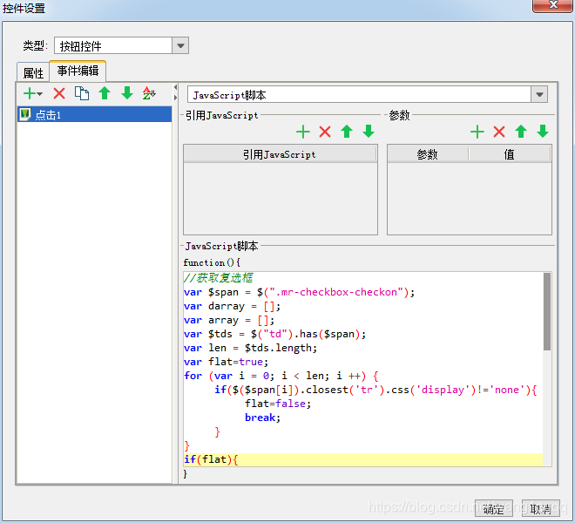Move selected event up in list
Screen dimensions: 575x523
click(105, 93)
